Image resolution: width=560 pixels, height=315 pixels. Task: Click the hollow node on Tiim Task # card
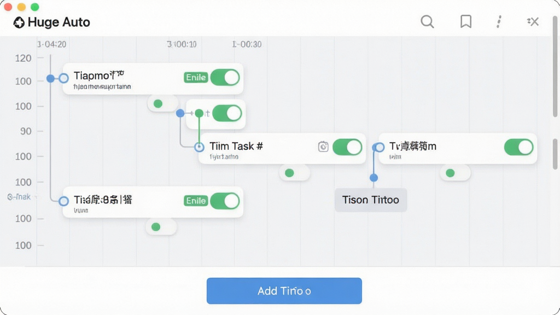tap(199, 147)
